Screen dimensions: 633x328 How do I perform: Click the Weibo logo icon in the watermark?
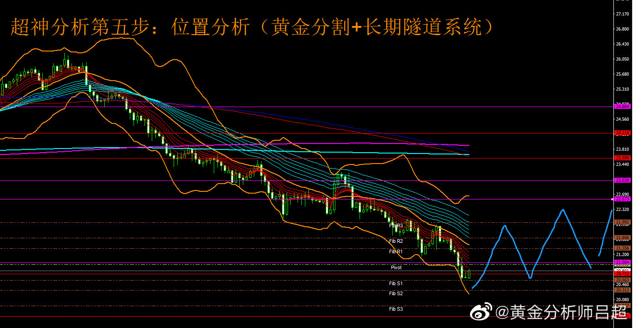click(481, 313)
